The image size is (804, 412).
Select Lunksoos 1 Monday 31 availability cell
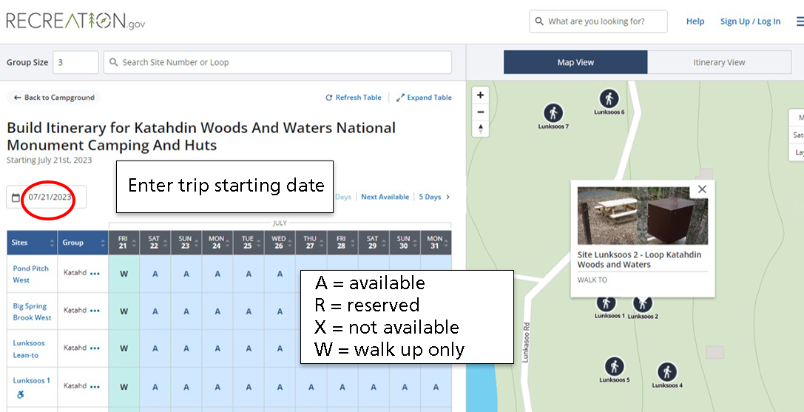pyautogui.click(x=436, y=388)
